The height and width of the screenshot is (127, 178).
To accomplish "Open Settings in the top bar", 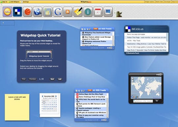I will pyautogui.click(x=25, y=2).
